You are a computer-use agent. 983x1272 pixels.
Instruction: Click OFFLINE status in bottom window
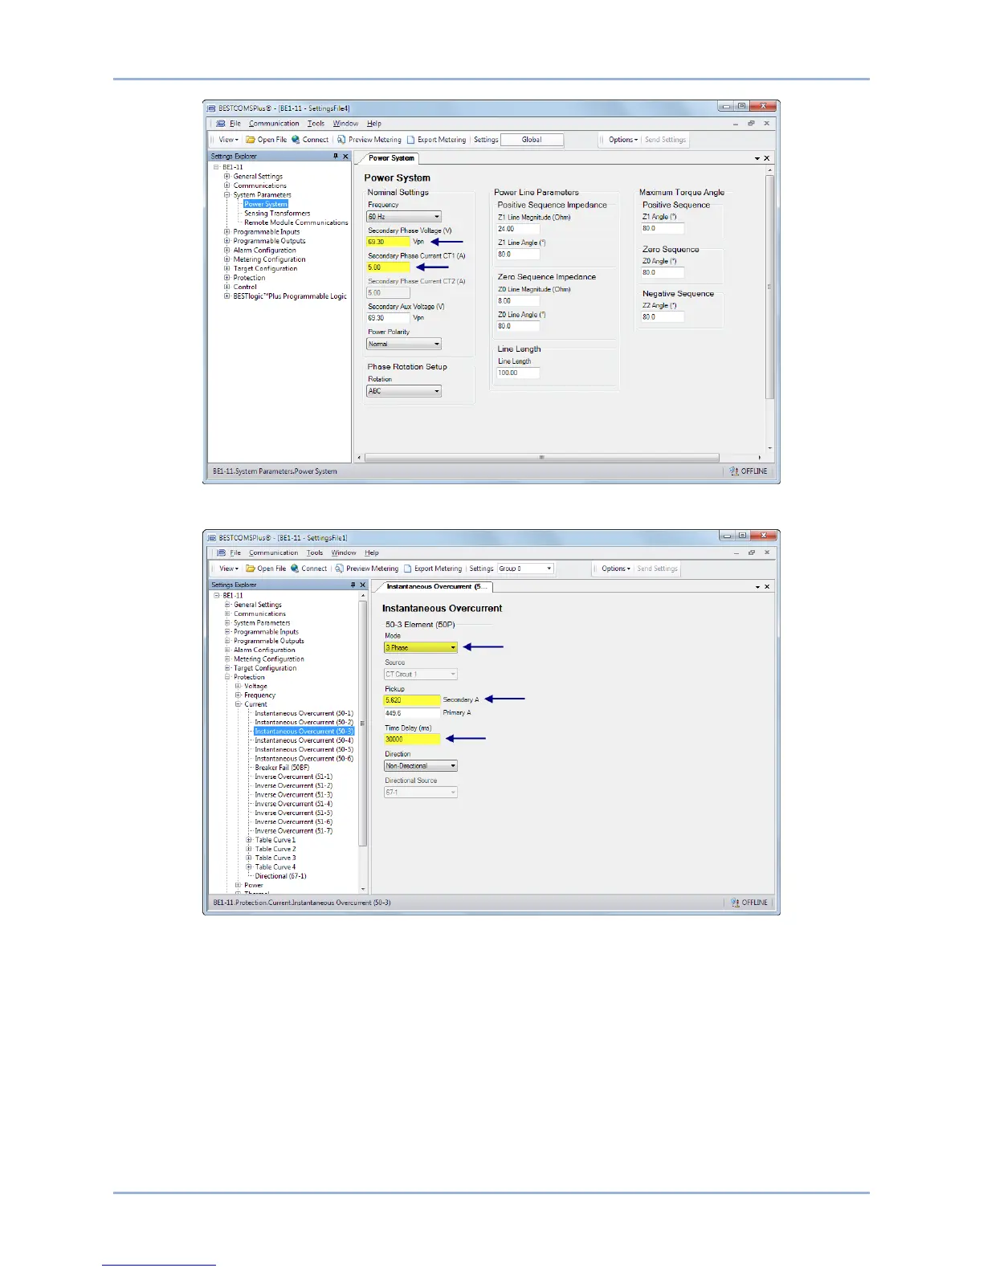coord(749,903)
